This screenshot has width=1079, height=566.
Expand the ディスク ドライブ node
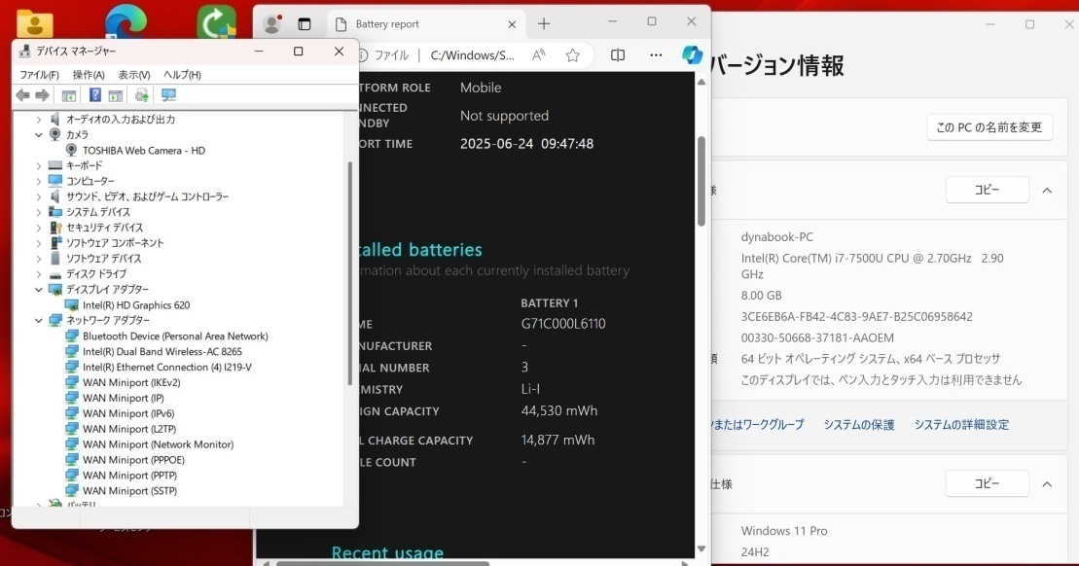39,274
